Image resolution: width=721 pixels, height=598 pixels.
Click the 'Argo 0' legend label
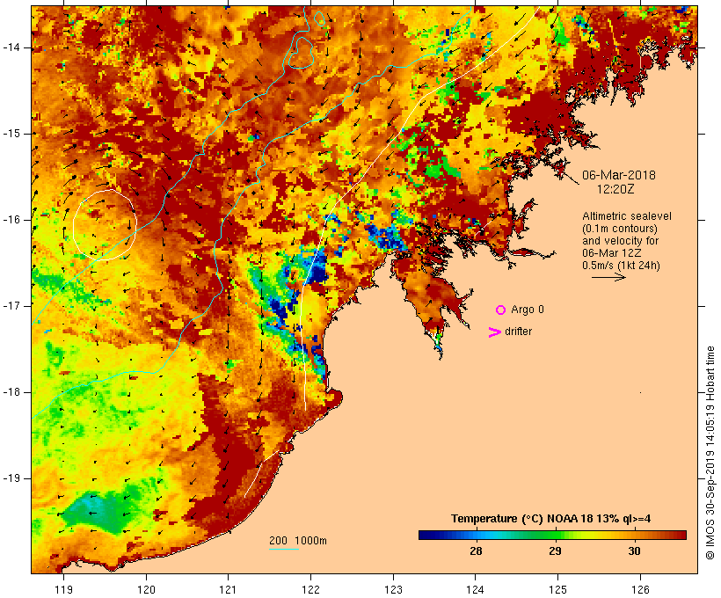528,310
